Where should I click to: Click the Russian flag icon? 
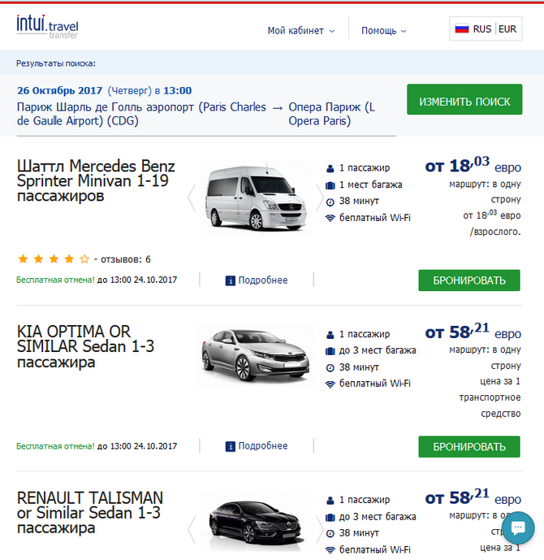(x=462, y=29)
